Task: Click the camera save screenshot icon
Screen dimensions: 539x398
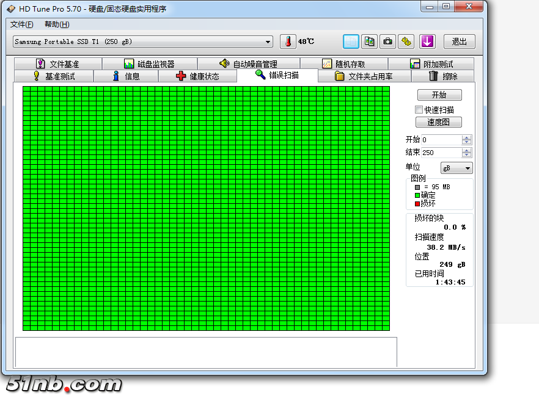Action: (x=387, y=42)
